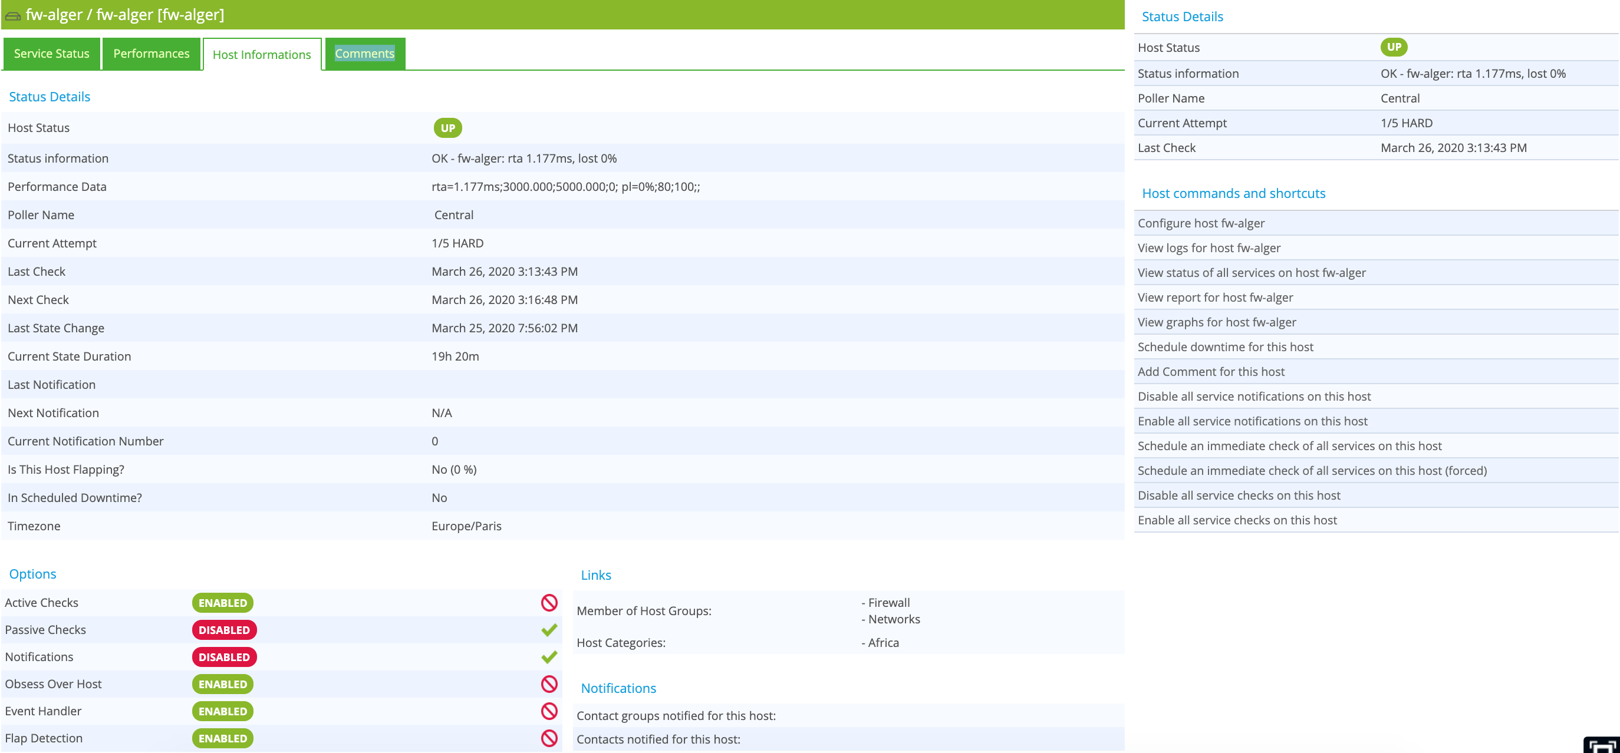Click Schedule downtime for this host
Viewport: 1620px width, 753px height.
(1225, 347)
